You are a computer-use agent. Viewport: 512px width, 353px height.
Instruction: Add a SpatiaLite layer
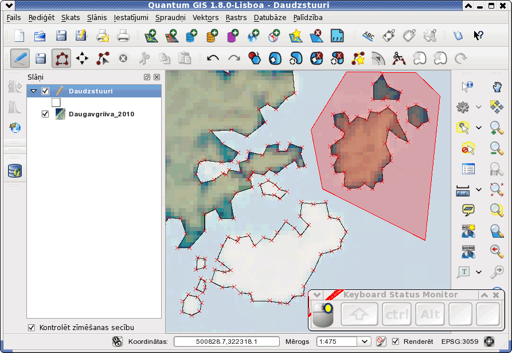coord(212,36)
